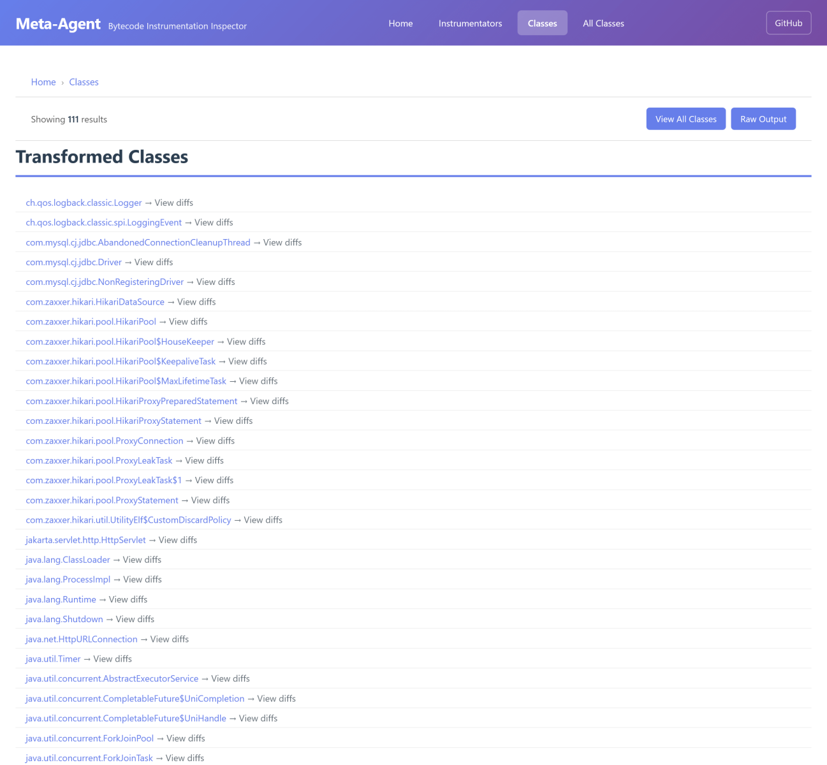Image resolution: width=827 pixels, height=765 pixels.
Task: Click the Classes breadcrumb link
Action: click(84, 82)
